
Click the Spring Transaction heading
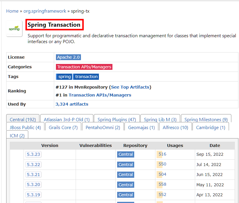[54, 25]
